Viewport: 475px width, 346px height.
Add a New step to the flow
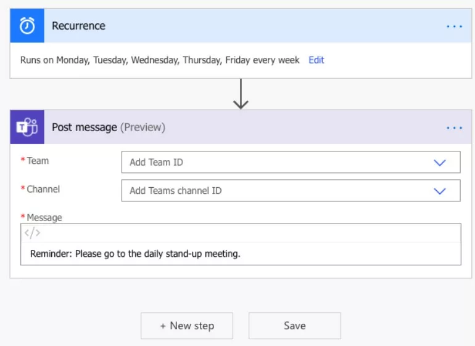[x=187, y=326]
